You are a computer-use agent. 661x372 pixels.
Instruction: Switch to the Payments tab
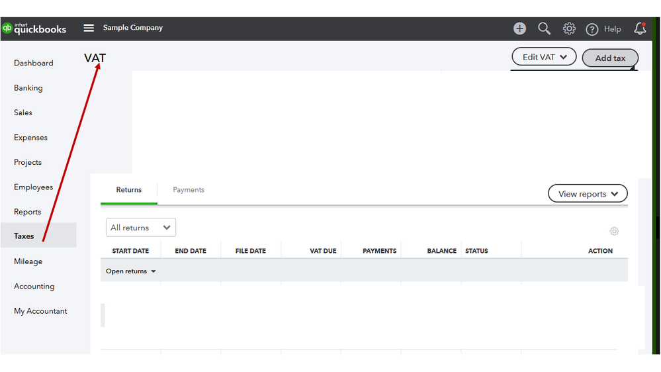click(x=189, y=190)
